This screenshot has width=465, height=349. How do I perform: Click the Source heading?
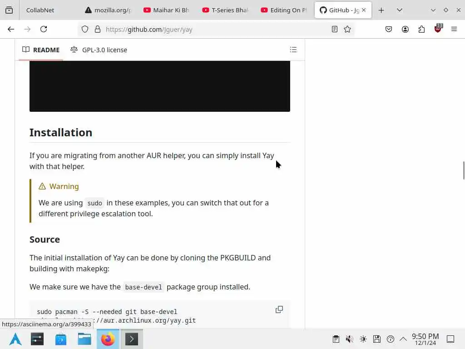click(45, 239)
